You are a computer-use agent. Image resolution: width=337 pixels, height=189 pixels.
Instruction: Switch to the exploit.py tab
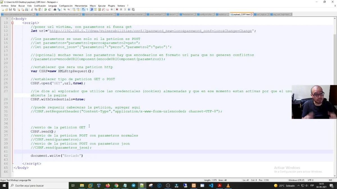pyautogui.click(x=222, y=14)
